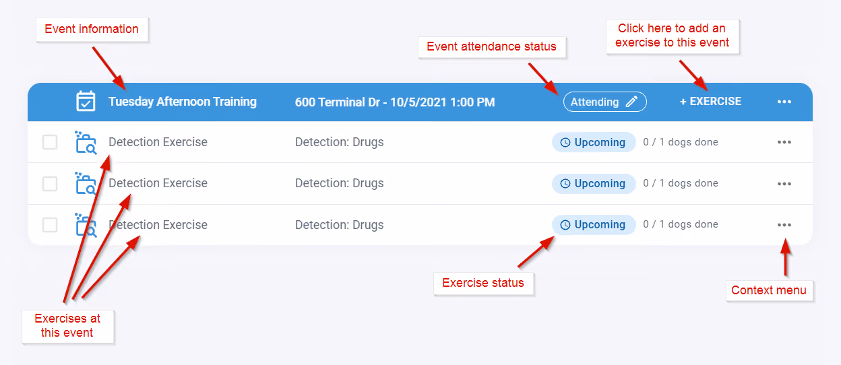Open three-dot context menu for first exercise
This screenshot has width=841, height=365.
[x=784, y=142]
